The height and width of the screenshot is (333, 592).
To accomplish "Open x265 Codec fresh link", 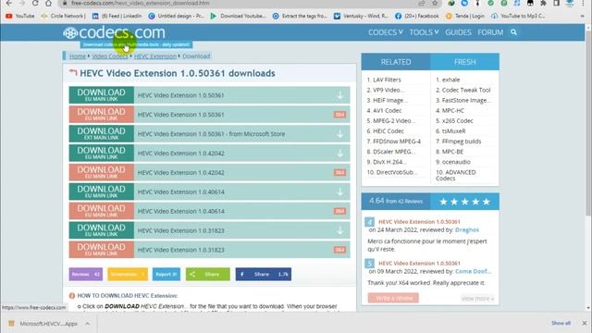I will click(457, 121).
